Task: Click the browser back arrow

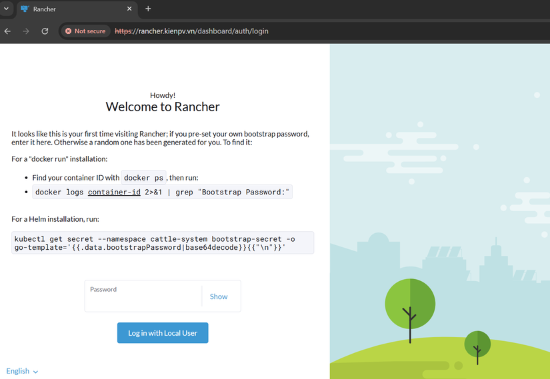Action: coord(7,31)
